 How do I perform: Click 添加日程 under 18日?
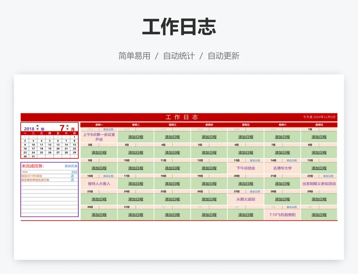pos(172,184)
